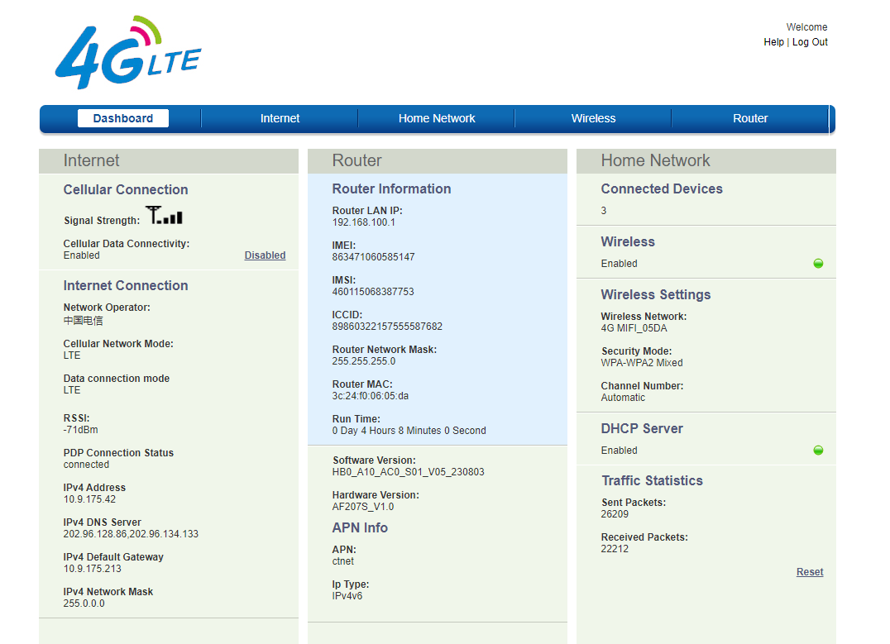Click the Router MAC address value

click(370, 396)
